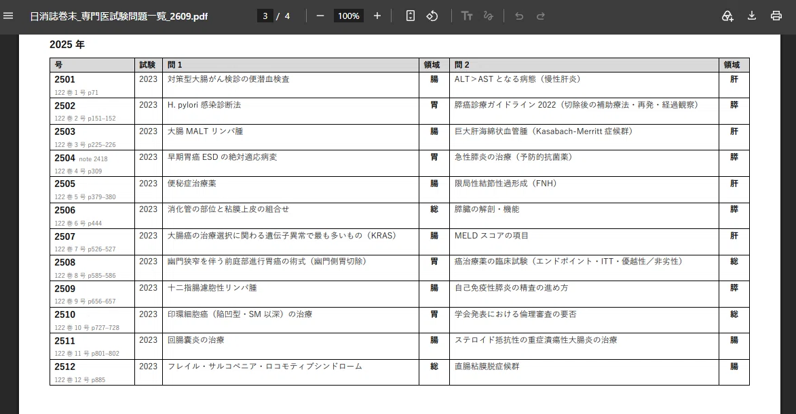Undo the last annotation
The image size is (796, 414).
pyautogui.click(x=519, y=16)
